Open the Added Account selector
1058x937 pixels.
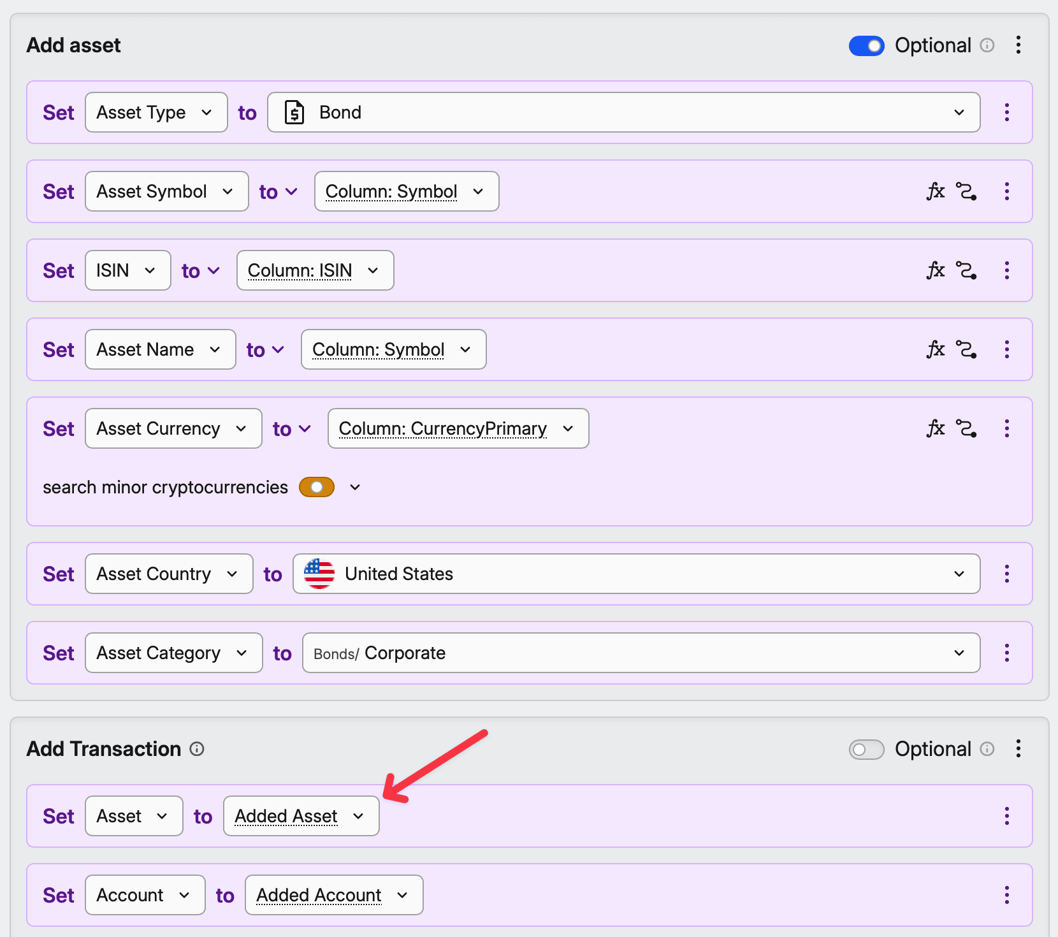pyautogui.click(x=333, y=895)
